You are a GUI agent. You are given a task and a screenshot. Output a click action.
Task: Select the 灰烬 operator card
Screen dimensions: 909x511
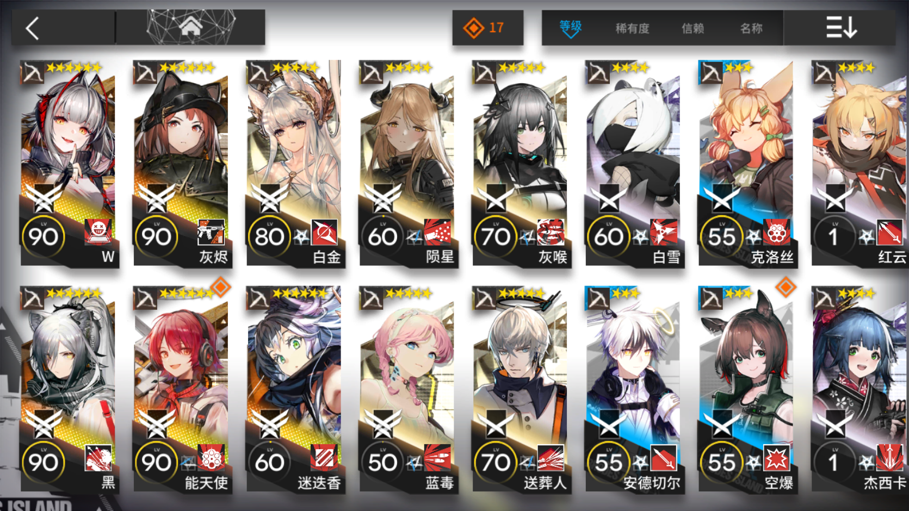[182, 164]
